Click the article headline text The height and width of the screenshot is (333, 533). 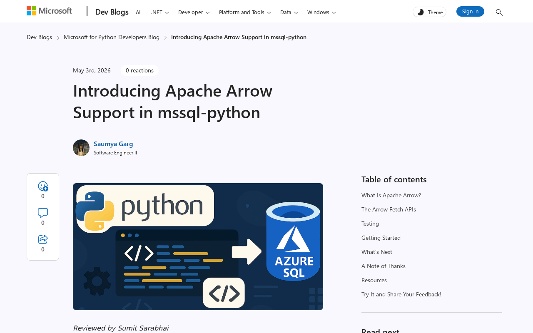(x=172, y=101)
